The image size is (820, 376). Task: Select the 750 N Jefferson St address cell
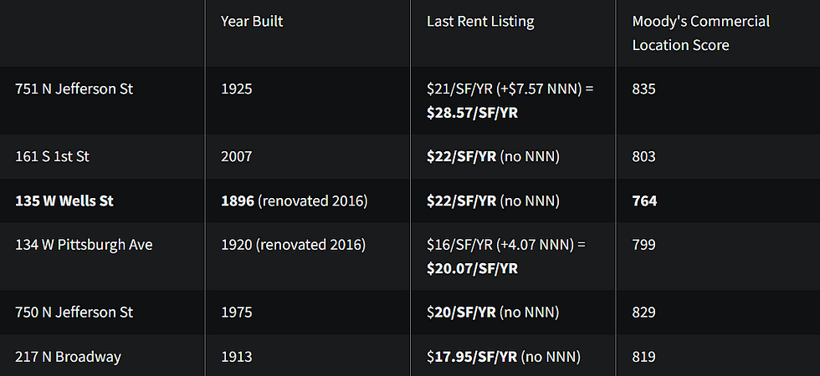74,312
